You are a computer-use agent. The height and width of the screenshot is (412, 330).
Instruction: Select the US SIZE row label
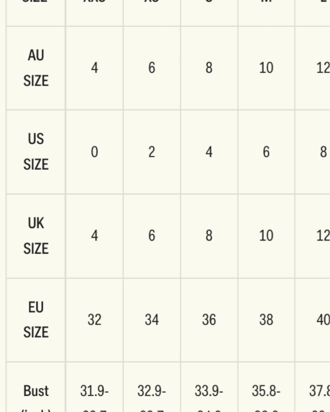pos(36,152)
